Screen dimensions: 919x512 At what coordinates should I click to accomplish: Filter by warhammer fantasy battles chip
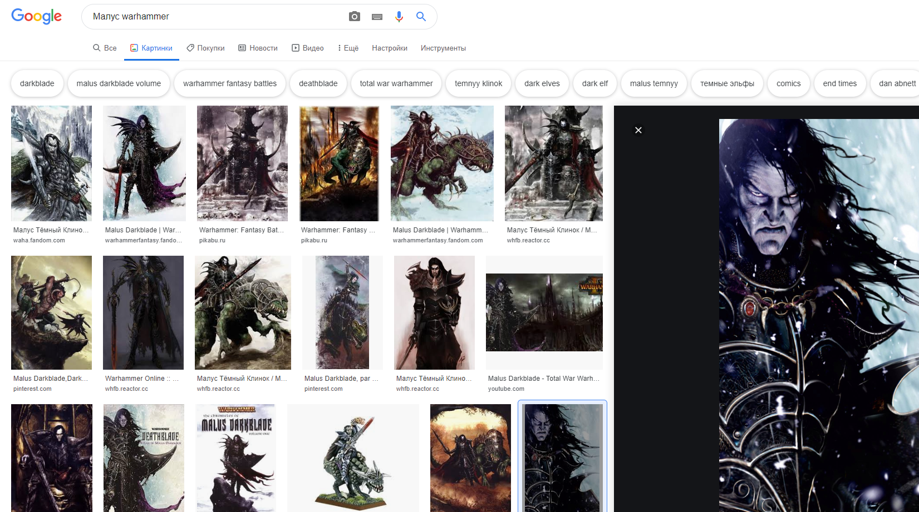tap(230, 83)
